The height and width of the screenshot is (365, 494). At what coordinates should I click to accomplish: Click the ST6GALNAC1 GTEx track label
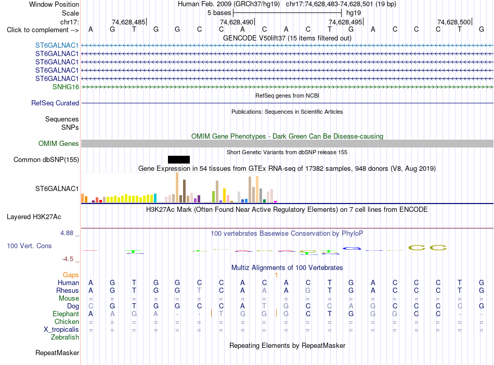pyautogui.click(x=57, y=188)
